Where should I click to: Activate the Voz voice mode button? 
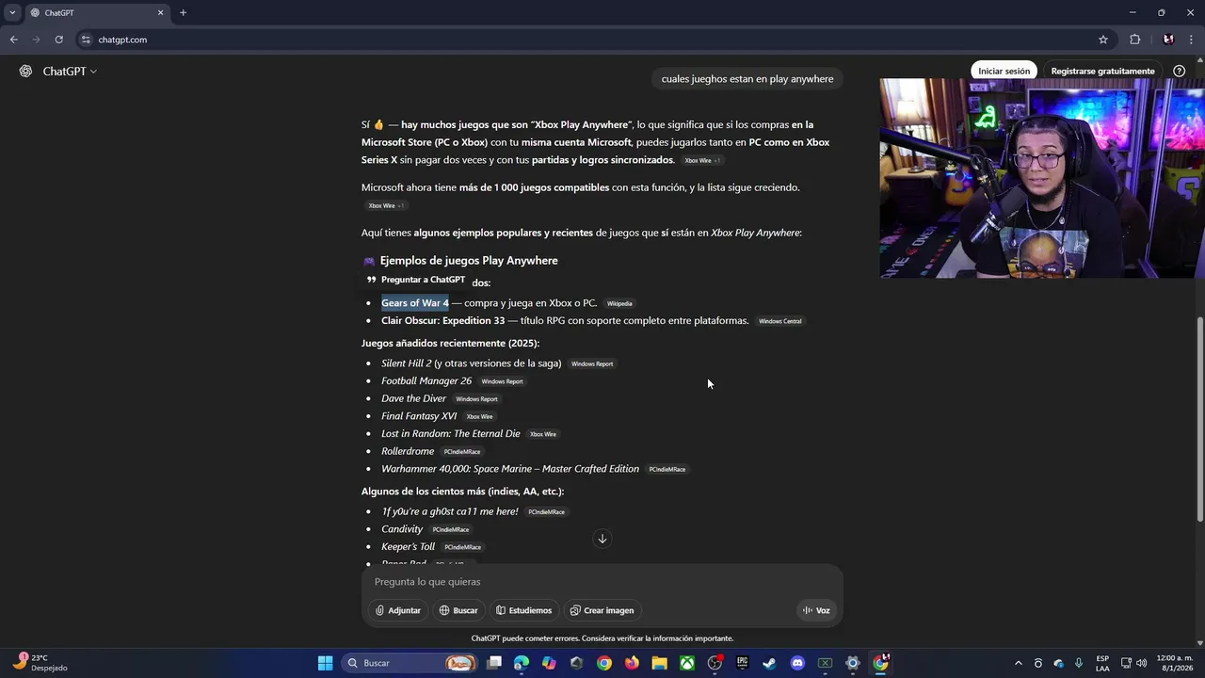(816, 610)
